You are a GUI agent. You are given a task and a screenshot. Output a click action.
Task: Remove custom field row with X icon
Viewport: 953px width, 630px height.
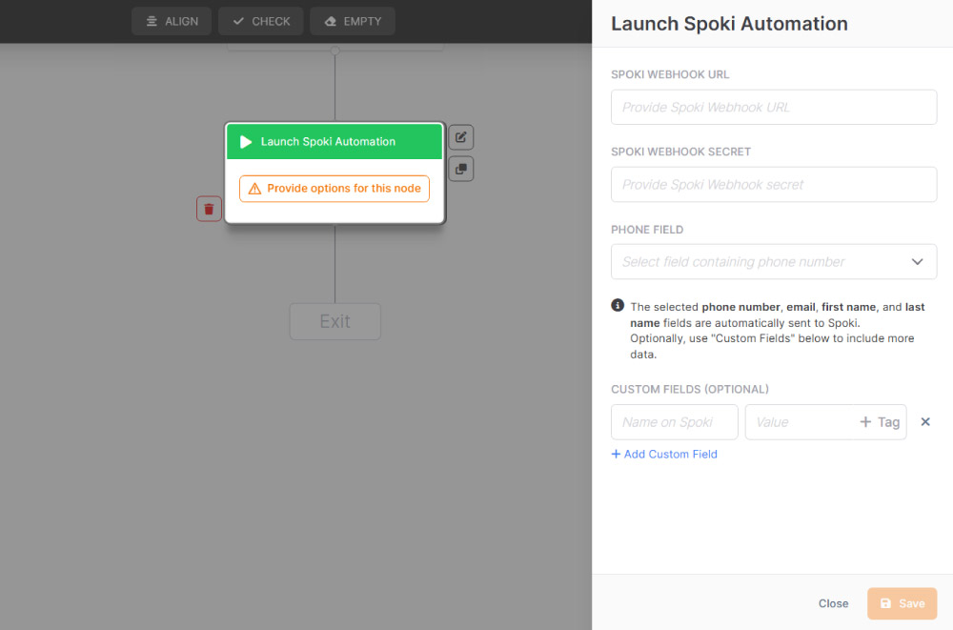coord(924,422)
